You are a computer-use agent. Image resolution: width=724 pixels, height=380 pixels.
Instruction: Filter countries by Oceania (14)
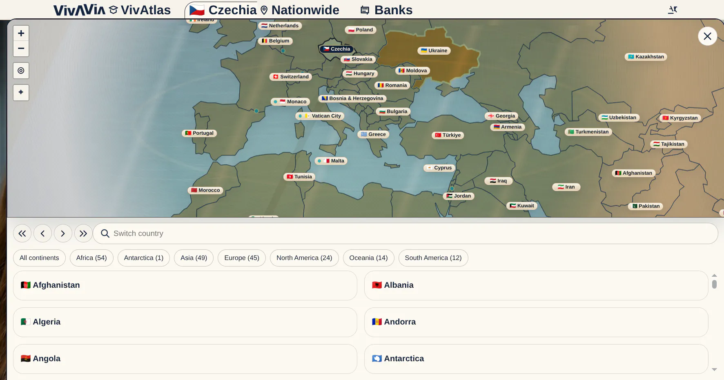[368, 258]
